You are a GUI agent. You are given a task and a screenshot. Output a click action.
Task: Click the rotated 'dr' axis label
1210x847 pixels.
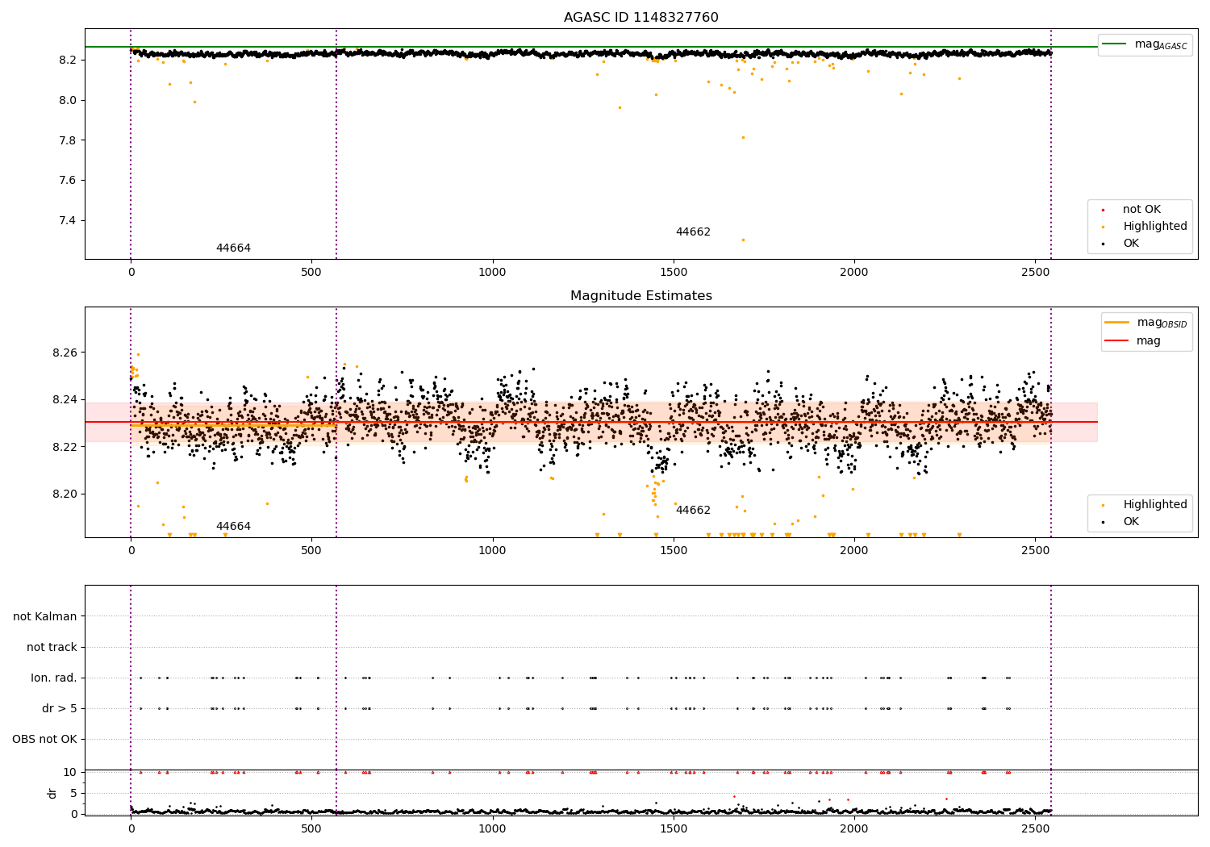click(52, 793)
